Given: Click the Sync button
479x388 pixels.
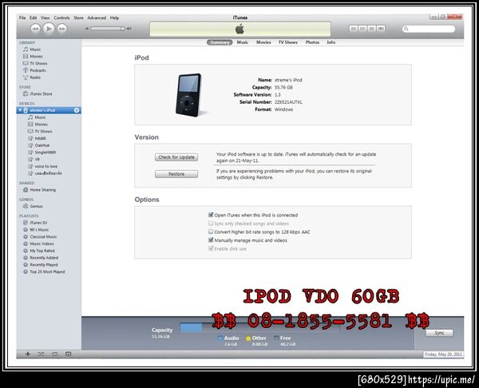Looking at the screenshot, I should point(439,333).
